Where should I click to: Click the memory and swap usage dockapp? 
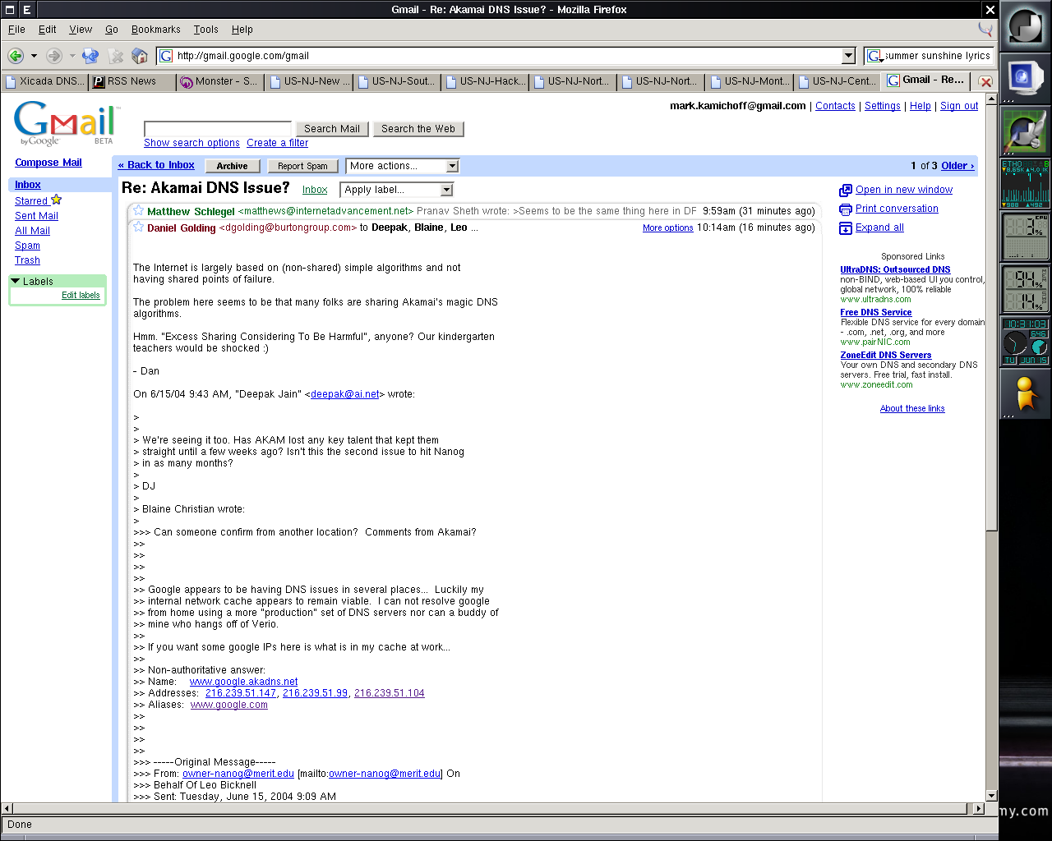[x=1025, y=288]
